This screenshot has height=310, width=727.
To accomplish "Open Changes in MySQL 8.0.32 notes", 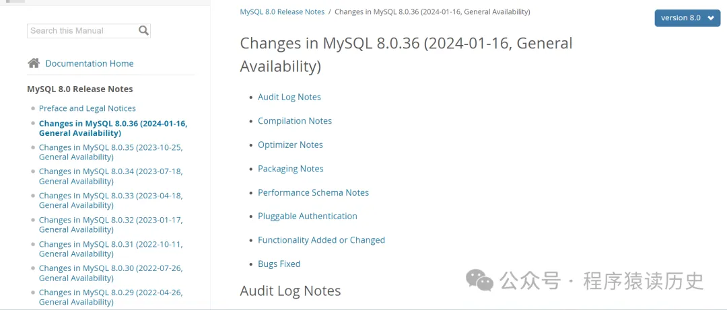I will pyautogui.click(x=111, y=225).
